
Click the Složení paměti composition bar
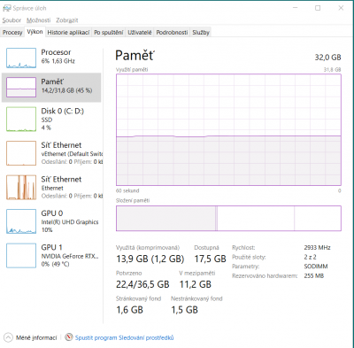[x=228, y=218]
